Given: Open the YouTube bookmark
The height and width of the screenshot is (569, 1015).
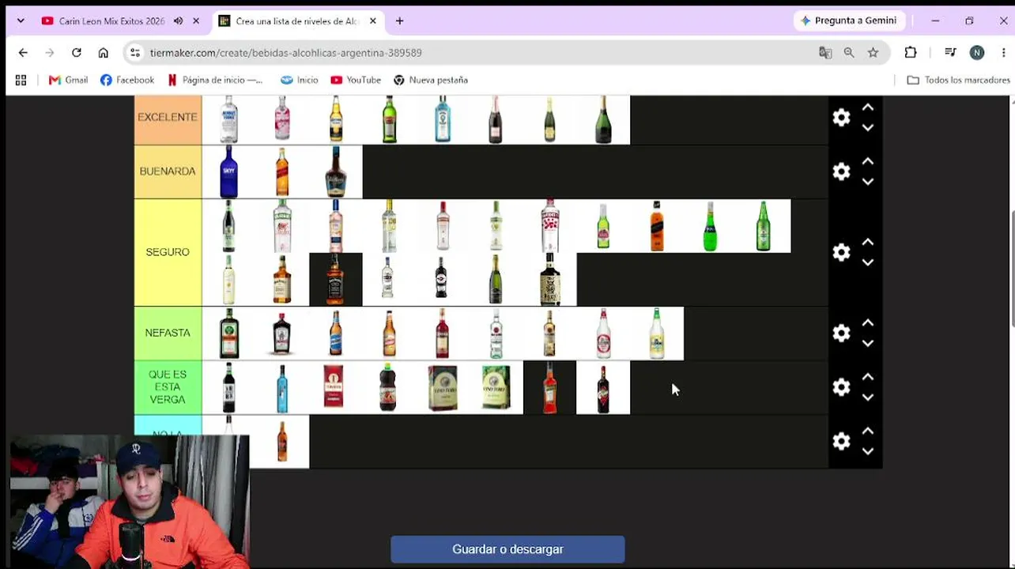Looking at the screenshot, I should point(356,80).
